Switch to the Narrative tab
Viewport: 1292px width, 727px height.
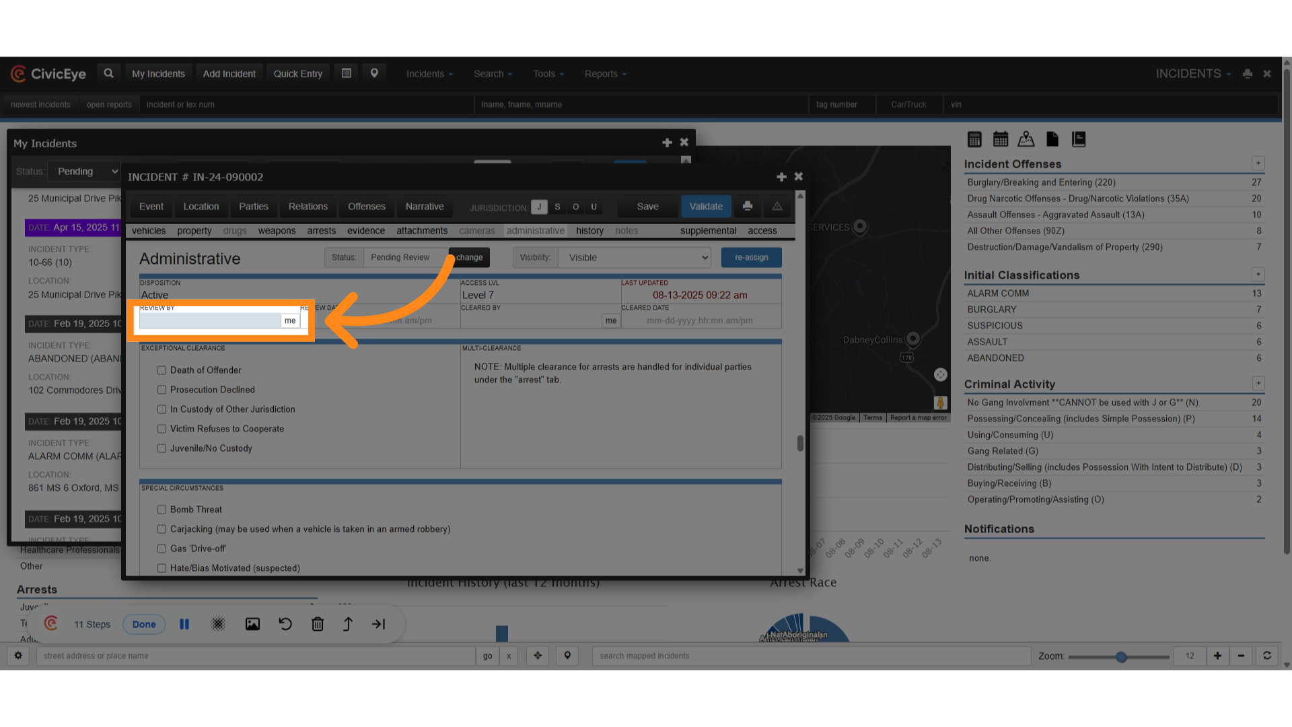[x=425, y=207]
